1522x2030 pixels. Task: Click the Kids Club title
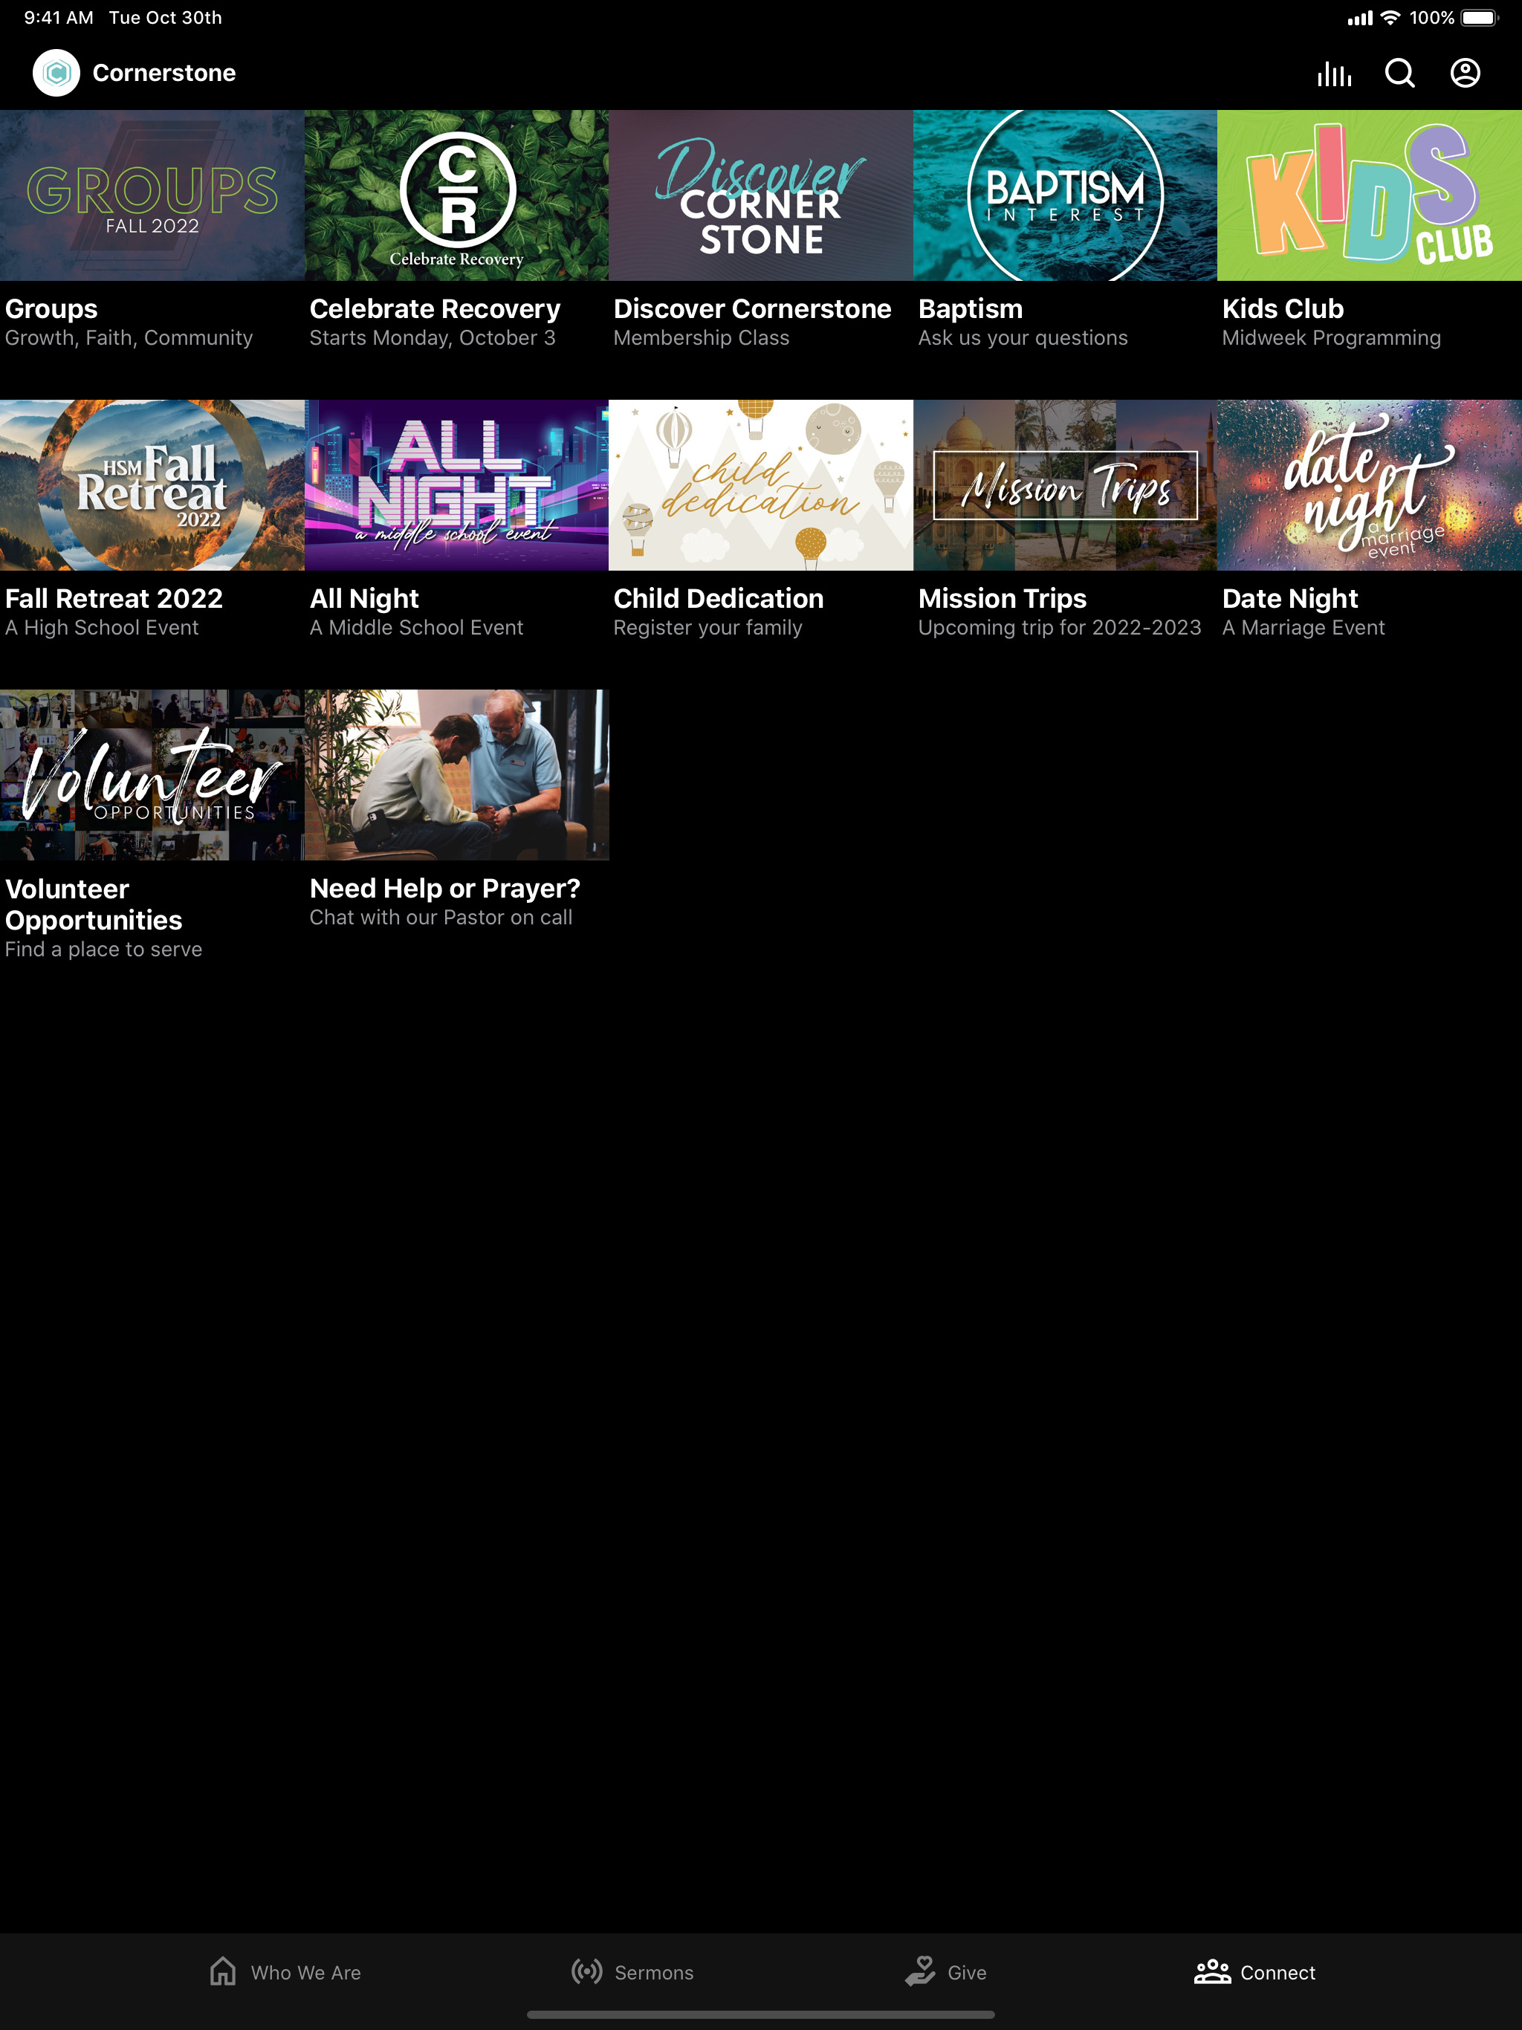pos(1283,309)
